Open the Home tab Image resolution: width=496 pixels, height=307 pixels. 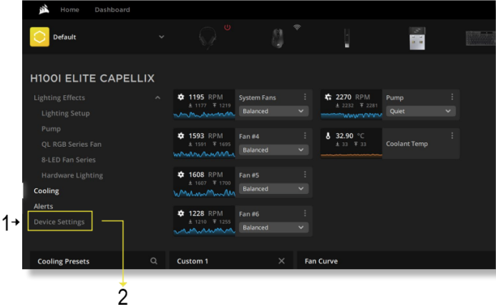pyautogui.click(x=69, y=10)
